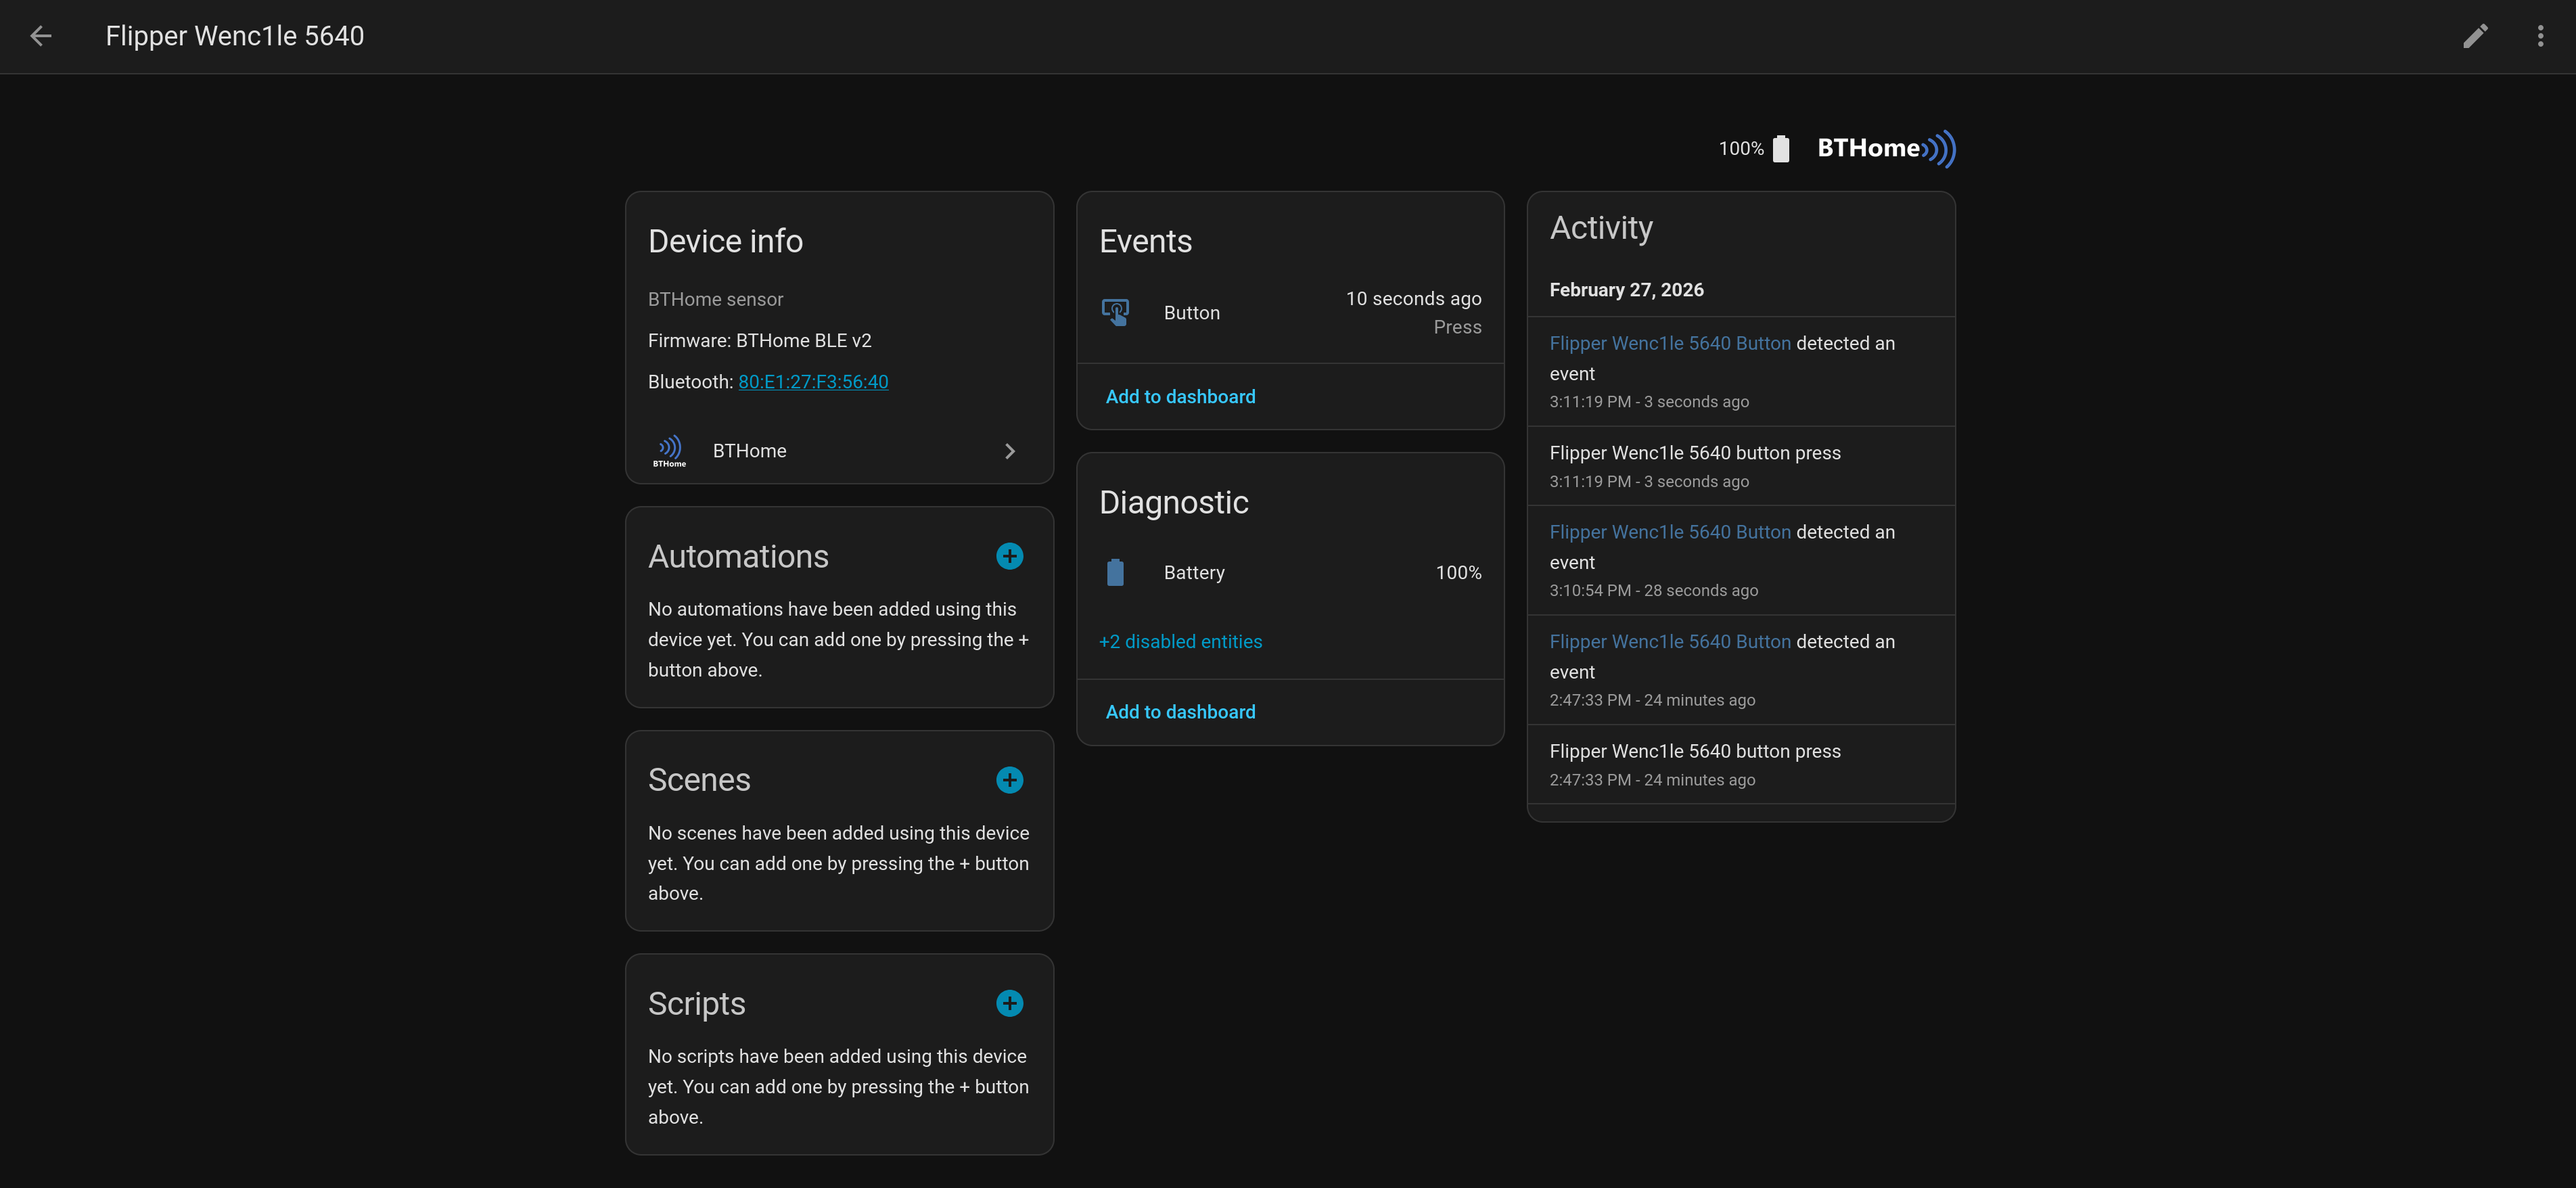Click '3:10:54 PM - 28 seconds ago' timestamp
This screenshot has width=2576, height=1188.
[x=1653, y=591]
